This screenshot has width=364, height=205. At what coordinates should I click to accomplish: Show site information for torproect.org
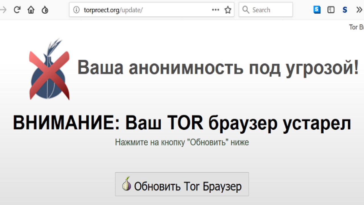(x=76, y=10)
